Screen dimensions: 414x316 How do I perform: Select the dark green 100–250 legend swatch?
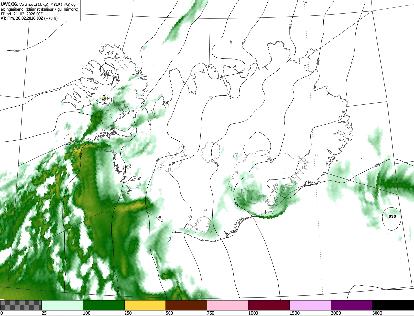(104, 305)
